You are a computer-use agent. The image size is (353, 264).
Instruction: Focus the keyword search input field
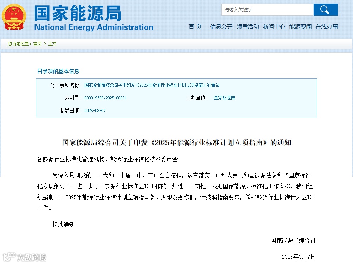tap(267, 10)
